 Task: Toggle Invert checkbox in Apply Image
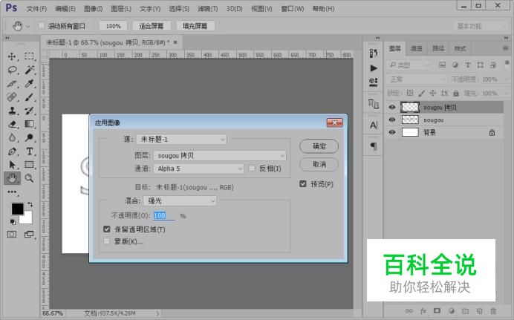coord(252,169)
